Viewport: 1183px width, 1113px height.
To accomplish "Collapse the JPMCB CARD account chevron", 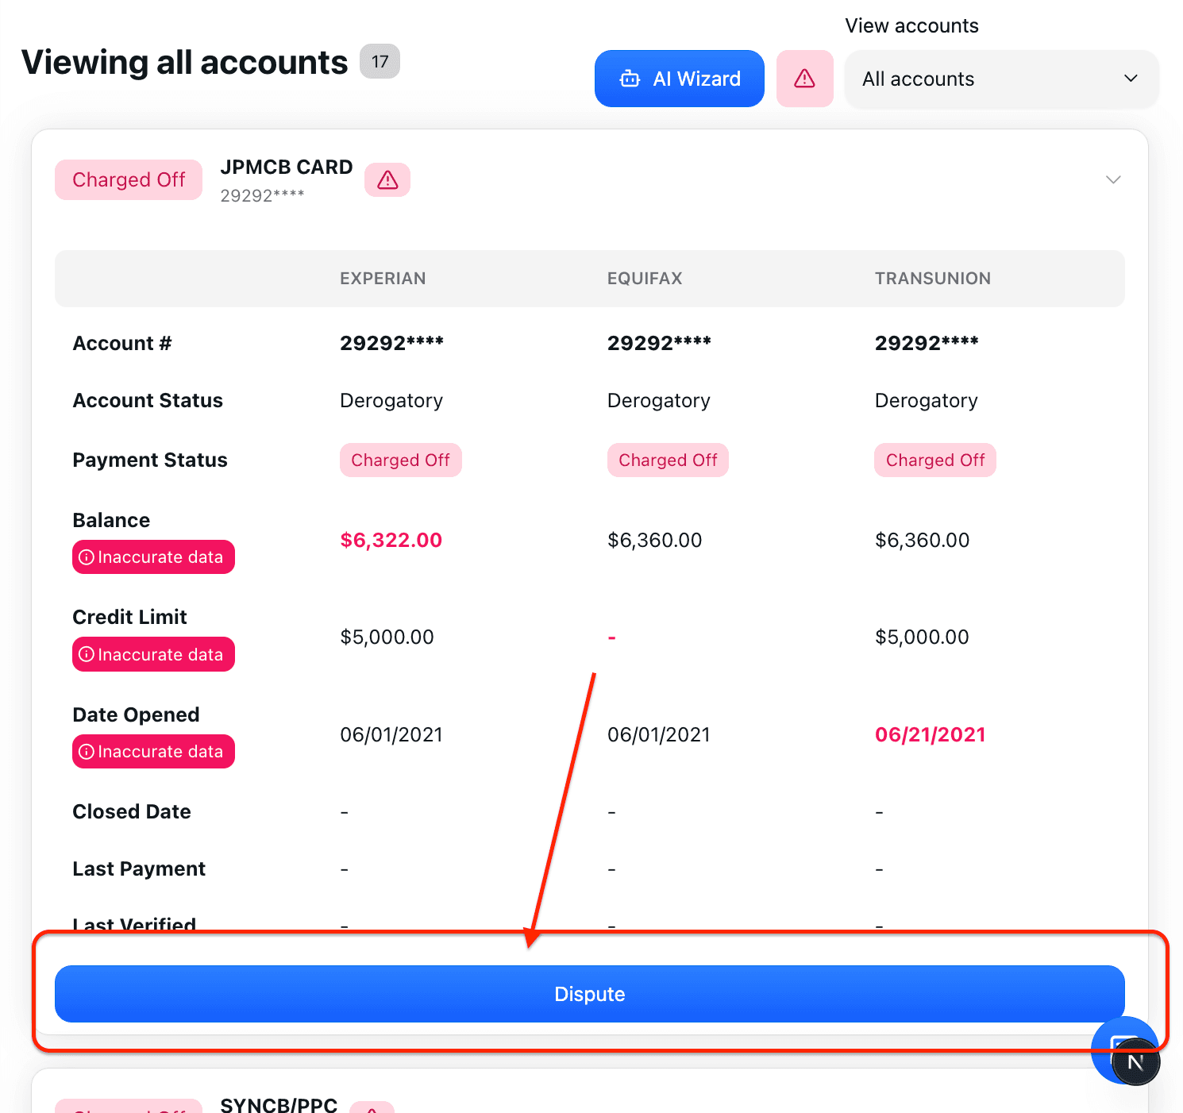I will [1113, 180].
